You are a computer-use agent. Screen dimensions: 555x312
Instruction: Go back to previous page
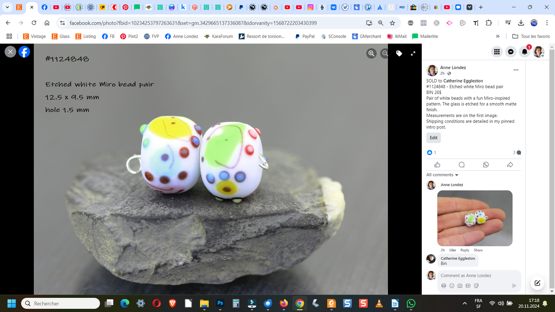pos(8,23)
